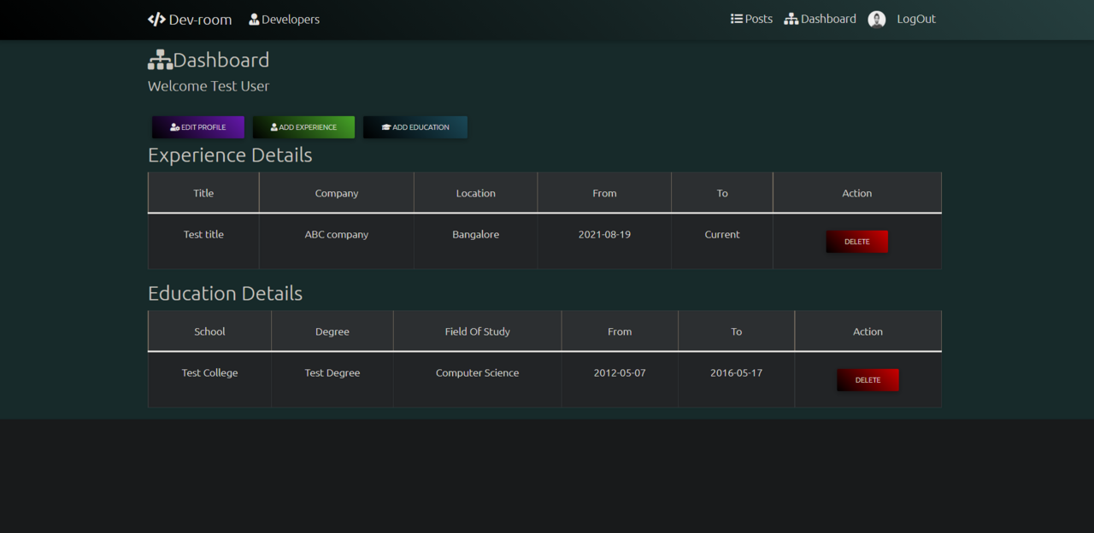Select the 2012-05-07 date cell

[620, 380]
